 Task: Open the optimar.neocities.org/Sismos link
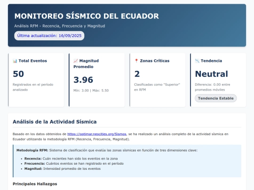click(x=97, y=134)
